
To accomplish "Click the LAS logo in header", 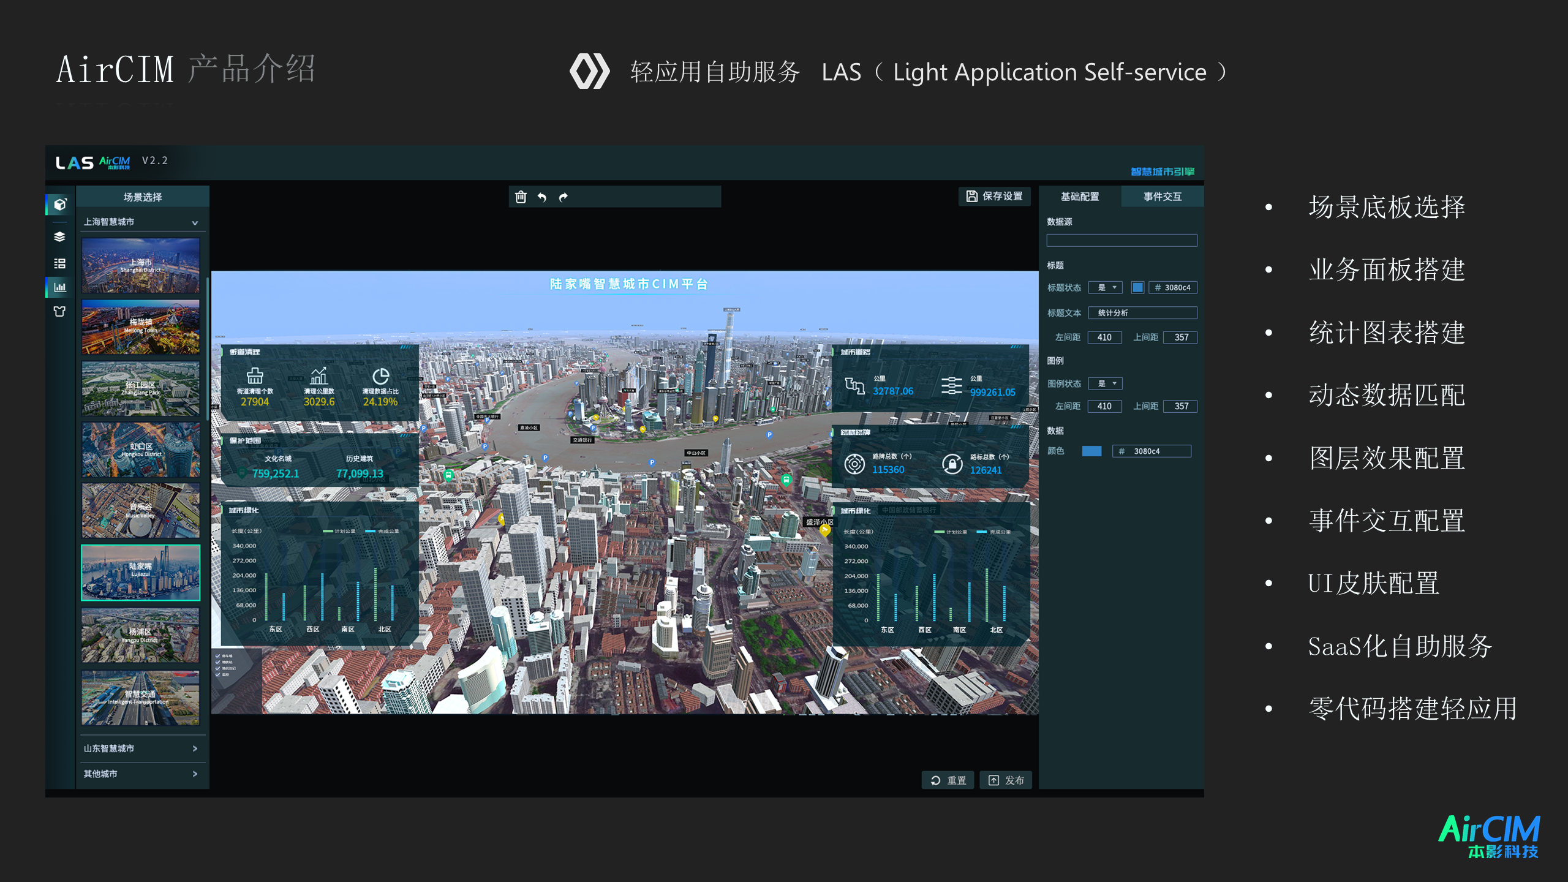I will (75, 163).
